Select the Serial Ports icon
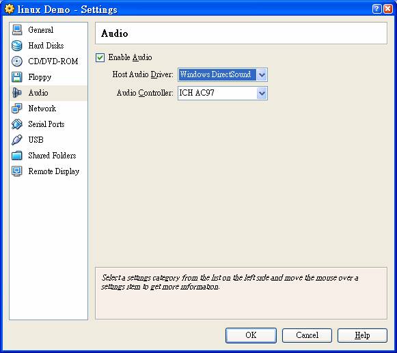The width and height of the screenshot is (397, 353). 17,124
